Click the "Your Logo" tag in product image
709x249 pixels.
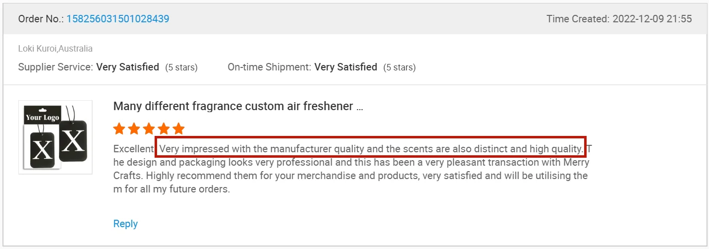(x=42, y=117)
